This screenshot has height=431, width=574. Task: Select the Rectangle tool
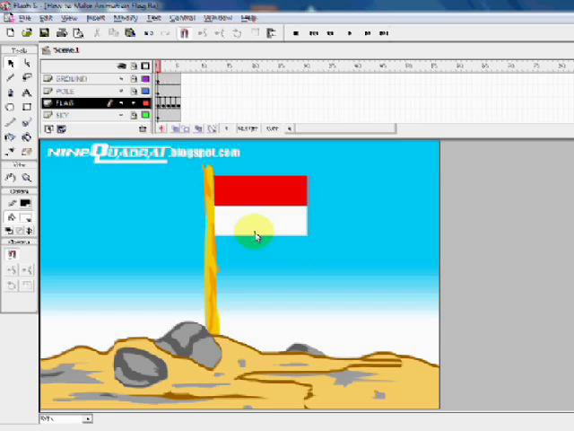pyautogui.click(x=27, y=108)
